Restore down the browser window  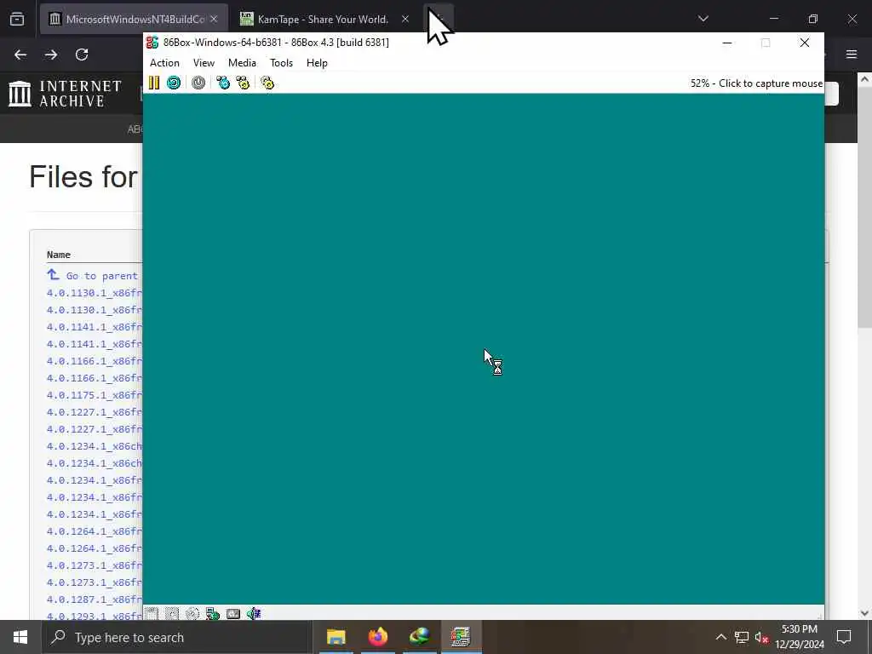[813, 19]
